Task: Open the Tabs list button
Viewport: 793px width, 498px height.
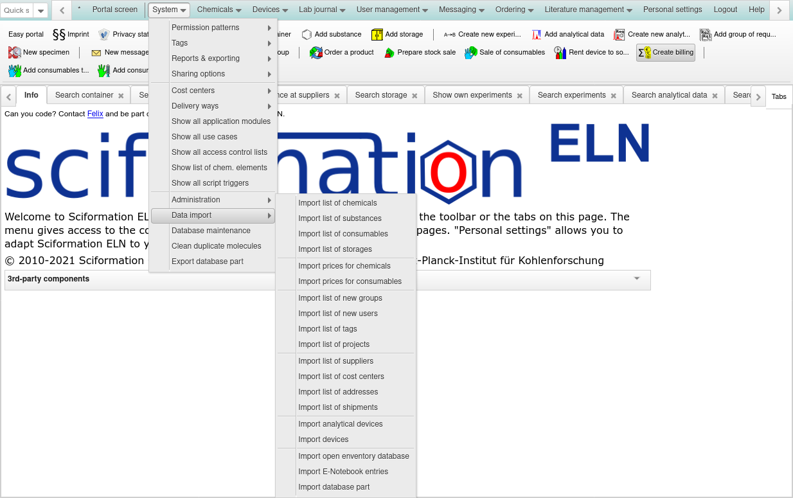Action: click(779, 96)
